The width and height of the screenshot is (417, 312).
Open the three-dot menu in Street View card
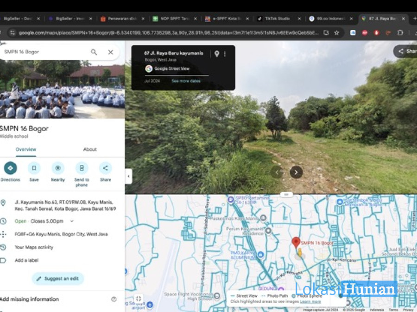pos(225,54)
